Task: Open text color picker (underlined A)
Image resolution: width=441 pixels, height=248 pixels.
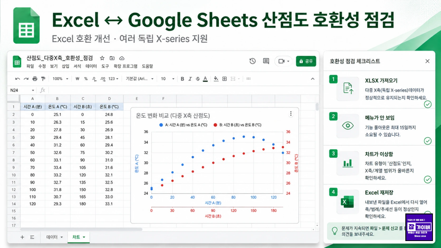Action: pyautogui.click(x=205, y=79)
